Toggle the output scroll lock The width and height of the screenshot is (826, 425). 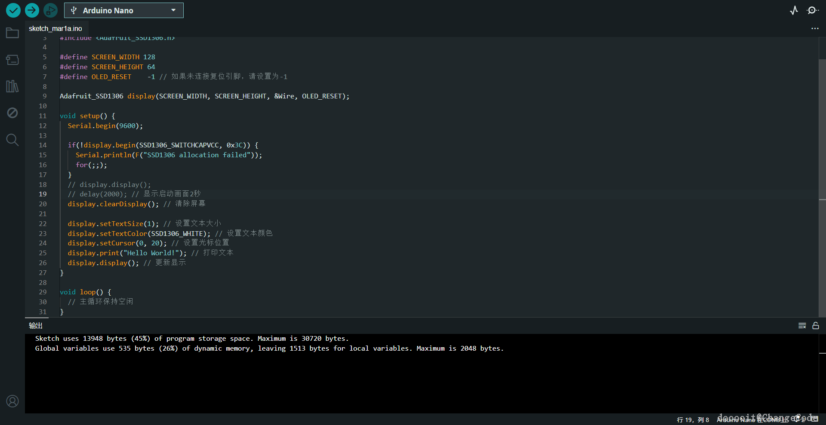click(x=815, y=326)
